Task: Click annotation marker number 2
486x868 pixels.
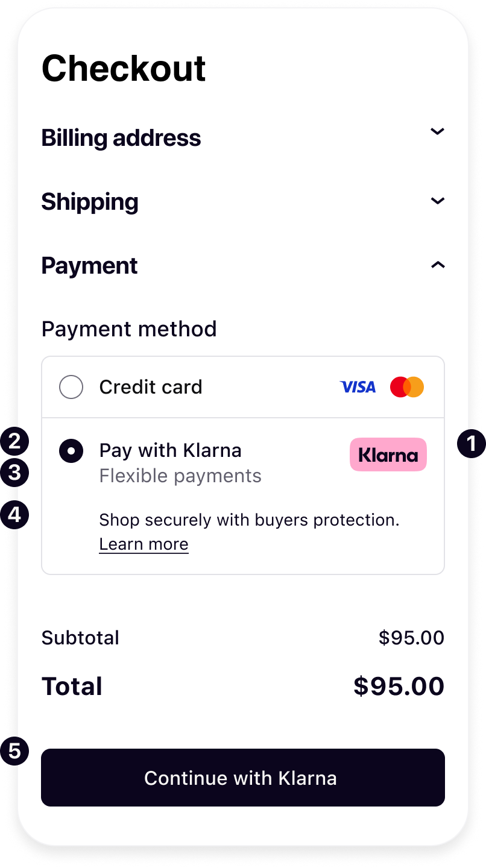Action: click(x=14, y=440)
